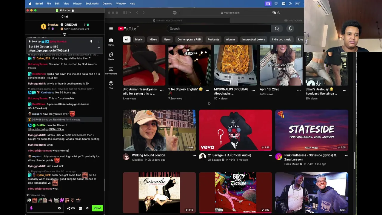The image size is (382, 215).
Task: Select the All filter chip
Action: [127, 39]
